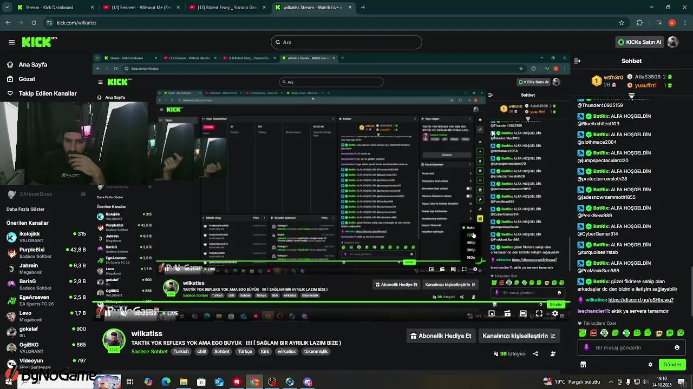Open the emoji picker in chat input
This screenshot has width=693, height=389.
677,347
